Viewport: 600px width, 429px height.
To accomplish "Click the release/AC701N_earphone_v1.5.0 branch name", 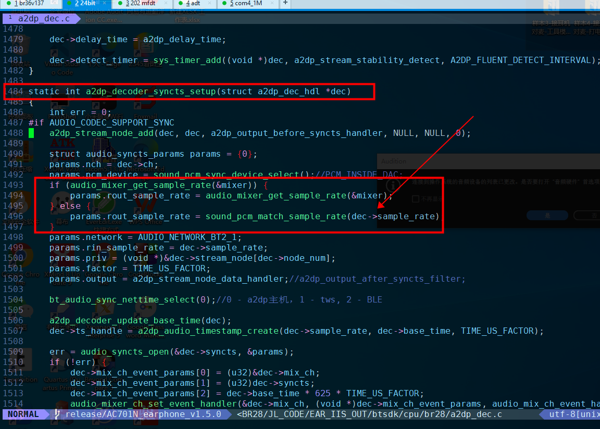I will coord(143,414).
